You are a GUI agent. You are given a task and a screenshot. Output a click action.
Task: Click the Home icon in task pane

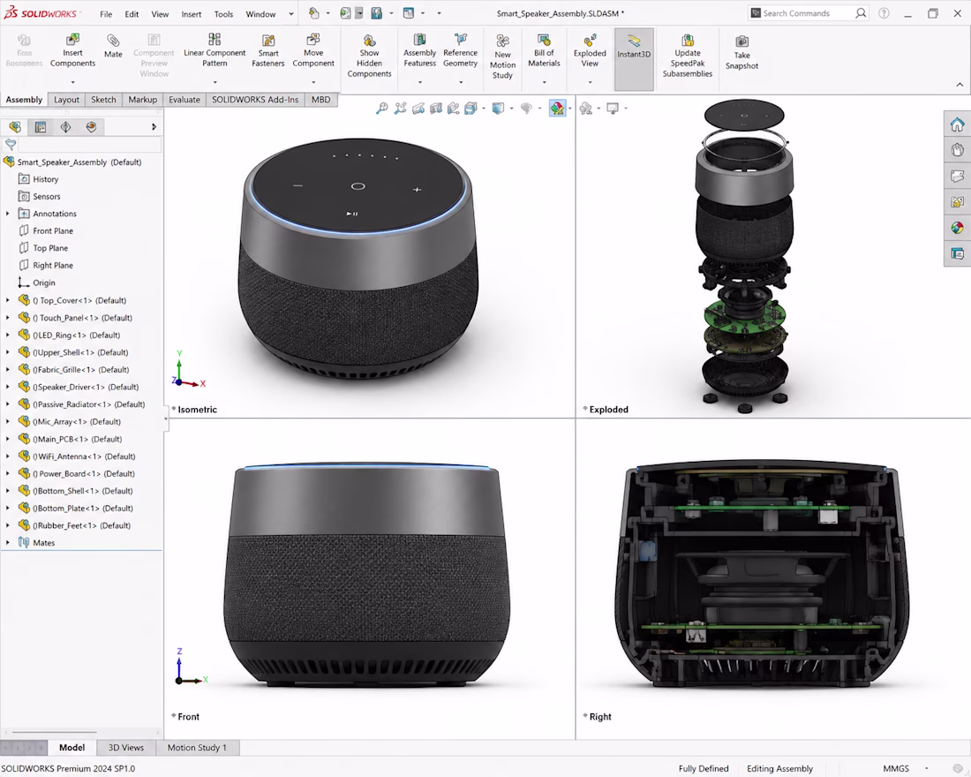tap(958, 124)
